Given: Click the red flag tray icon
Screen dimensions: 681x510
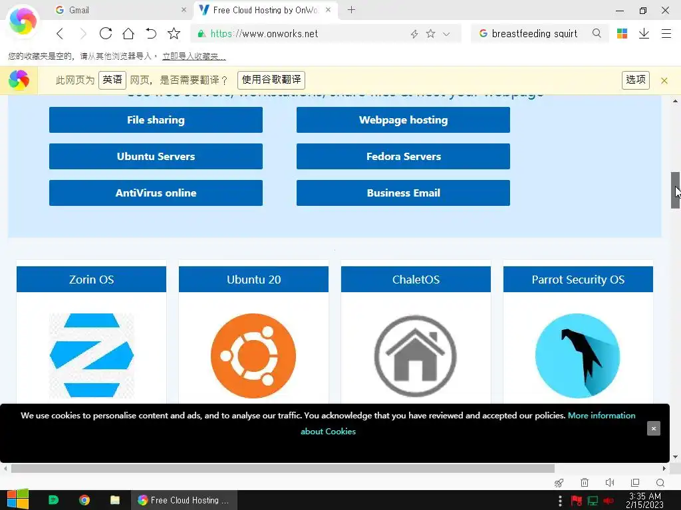Looking at the screenshot, I should [577, 501].
